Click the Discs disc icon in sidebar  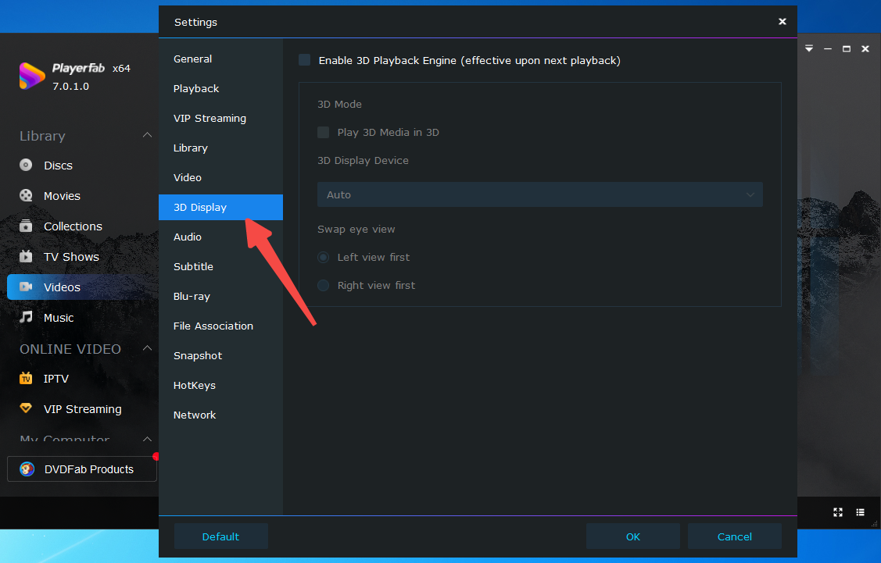tap(26, 165)
